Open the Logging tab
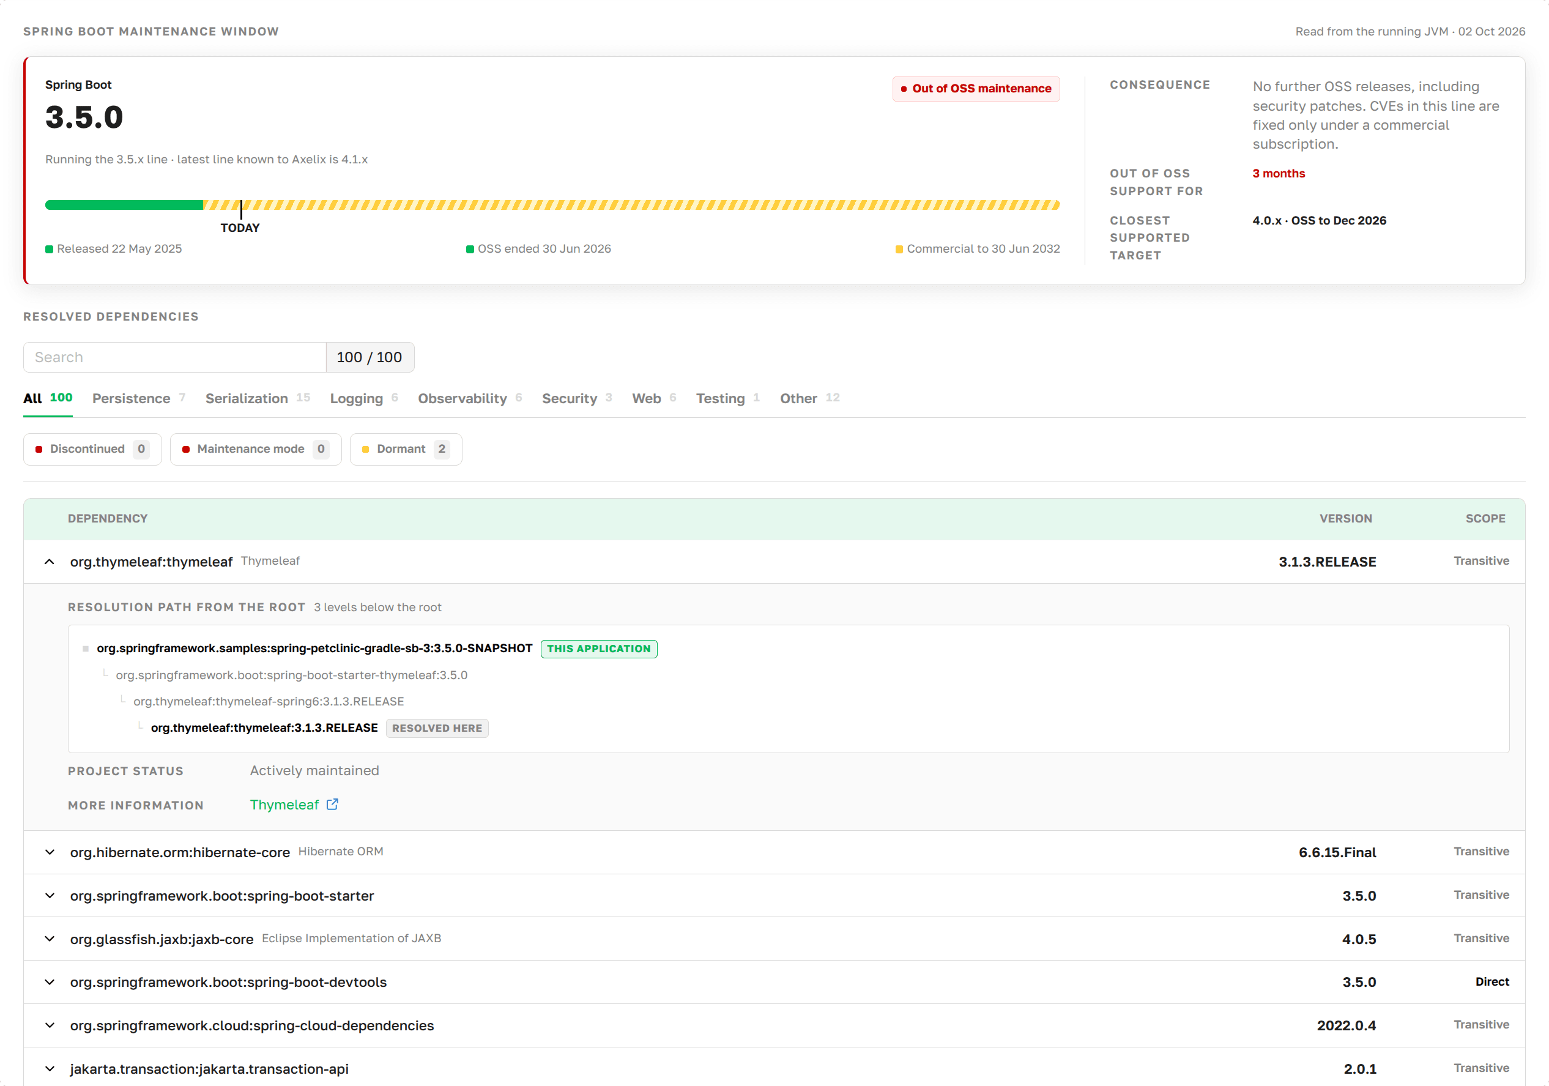 tap(365, 398)
